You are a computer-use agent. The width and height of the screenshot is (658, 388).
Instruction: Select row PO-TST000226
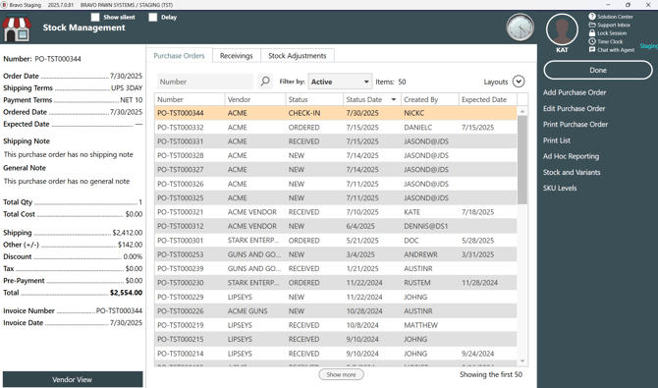[336, 310]
